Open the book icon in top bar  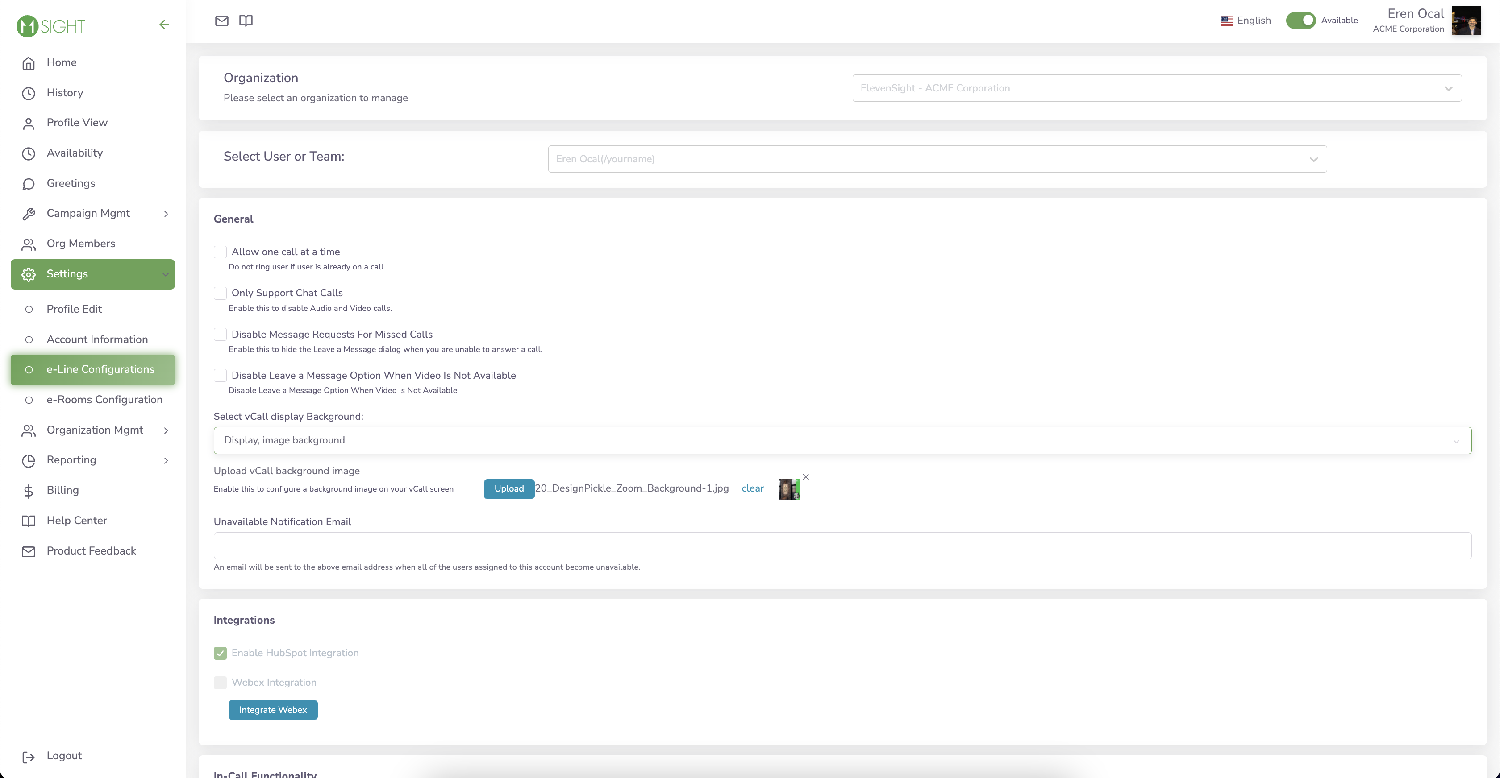click(246, 21)
